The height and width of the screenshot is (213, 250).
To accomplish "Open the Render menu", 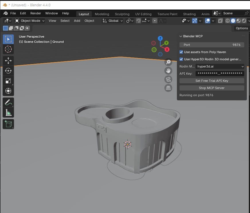I will click(36, 13).
